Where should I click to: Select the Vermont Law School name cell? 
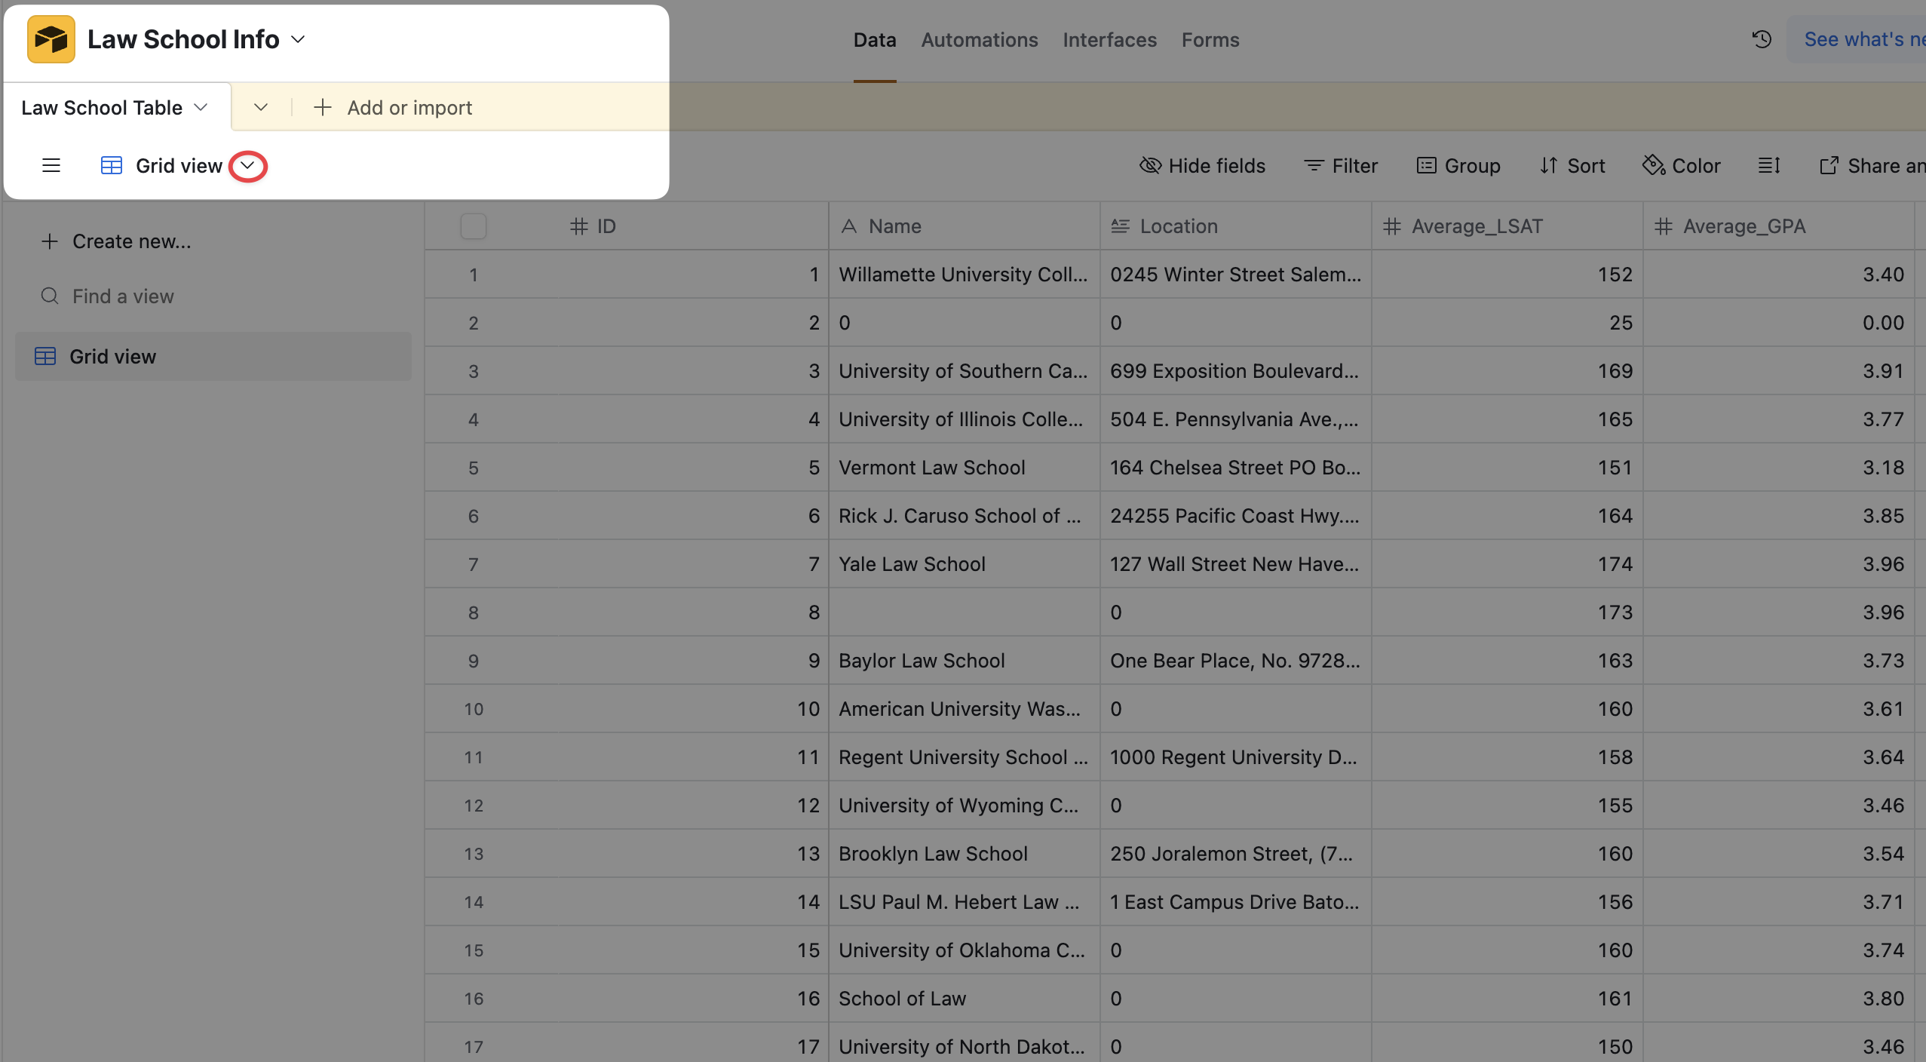click(x=965, y=467)
